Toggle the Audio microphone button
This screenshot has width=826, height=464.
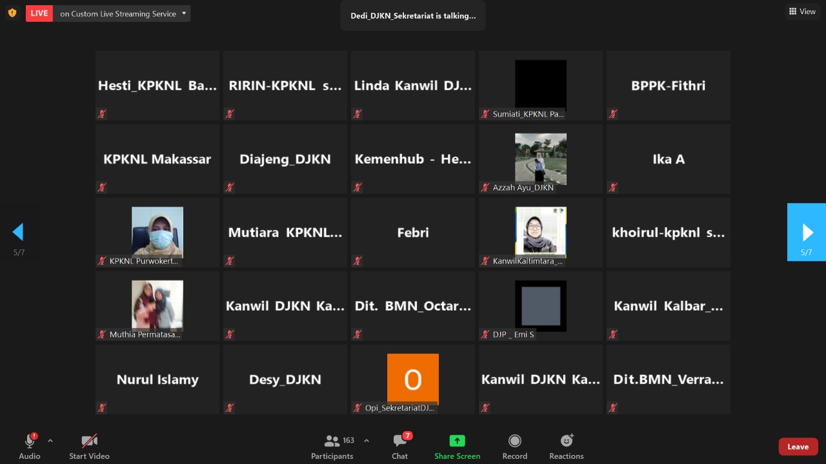(x=30, y=446)
